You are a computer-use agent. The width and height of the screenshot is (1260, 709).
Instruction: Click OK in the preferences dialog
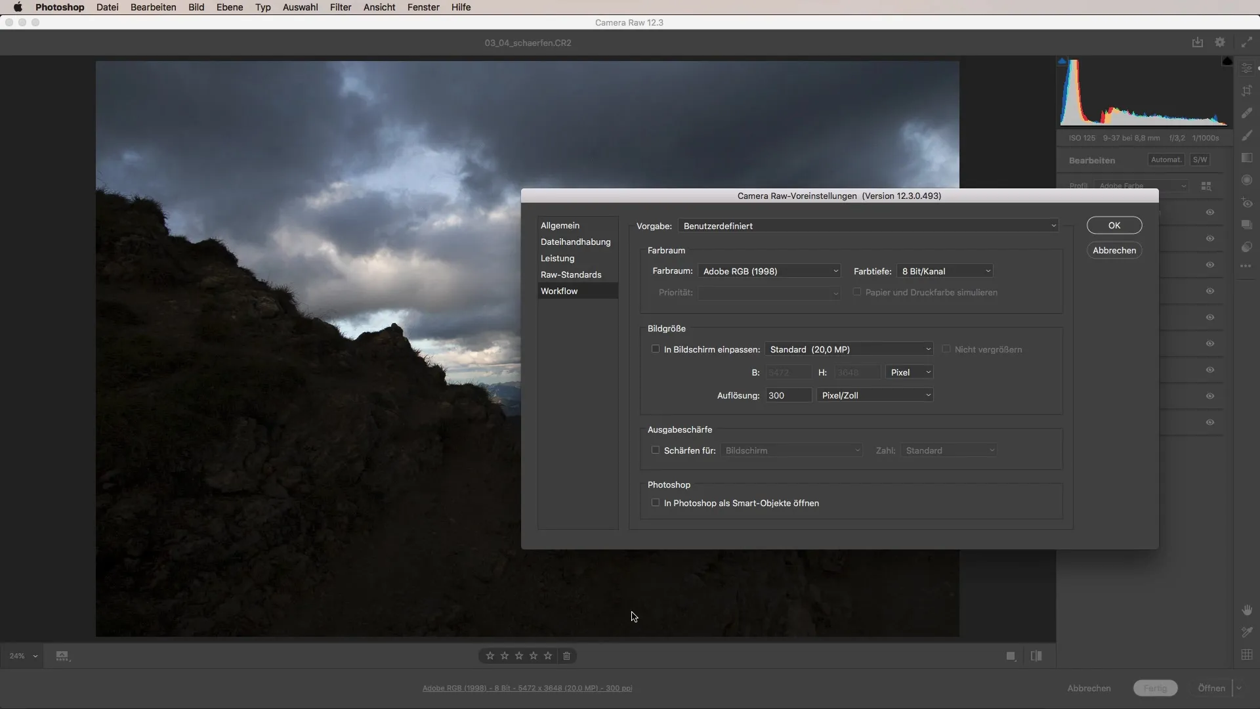tap(1114, 225)
